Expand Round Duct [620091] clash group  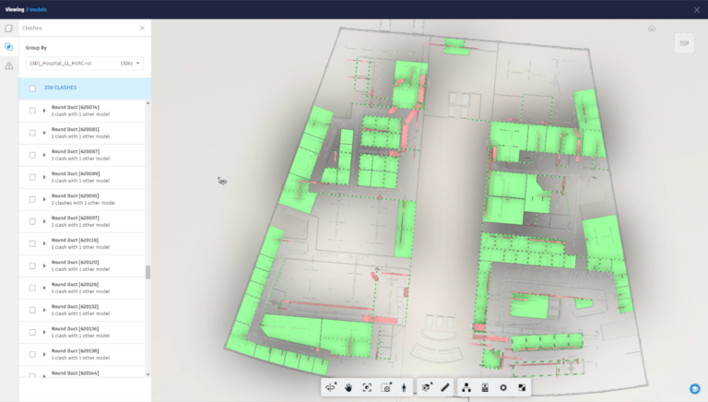tap(44, 199)
